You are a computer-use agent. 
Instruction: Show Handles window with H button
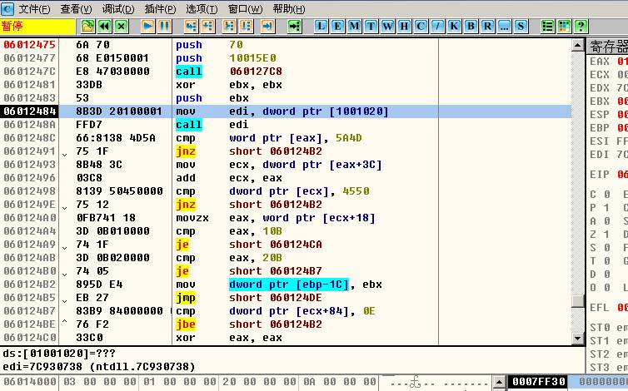405,27
